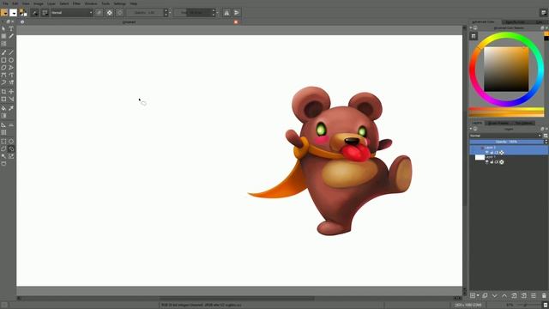Select the Polyline tool
This screenshot has height=309, width=549.
[11, 67]
